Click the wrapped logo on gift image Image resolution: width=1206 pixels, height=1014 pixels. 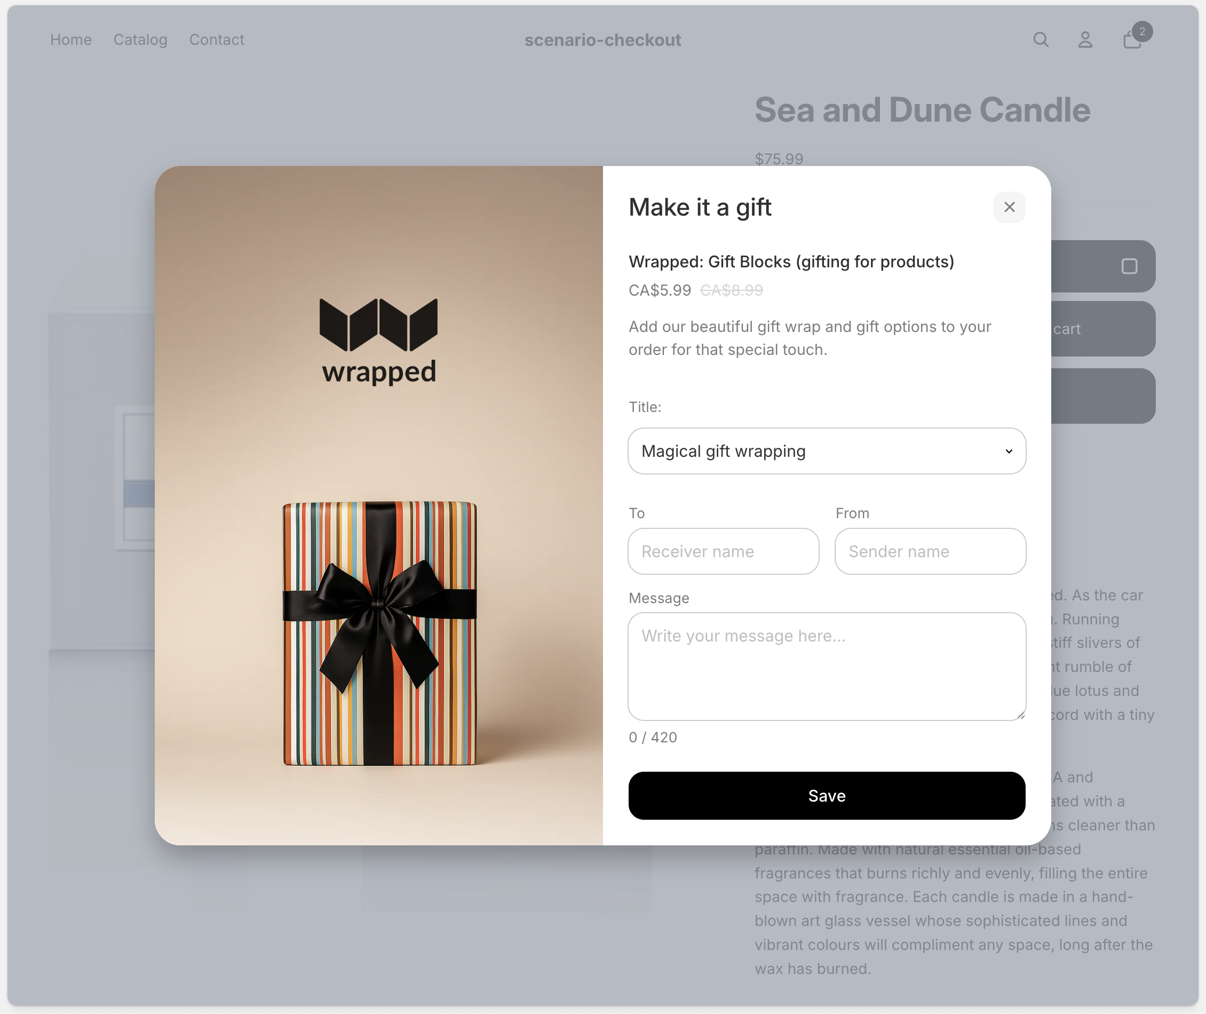pos(379,341)
